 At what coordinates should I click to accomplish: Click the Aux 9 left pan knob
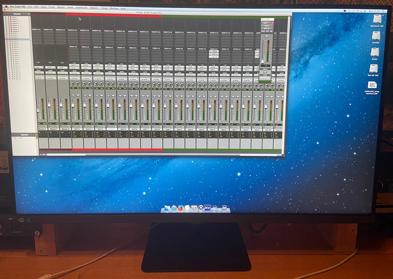[x=256, y=85]
